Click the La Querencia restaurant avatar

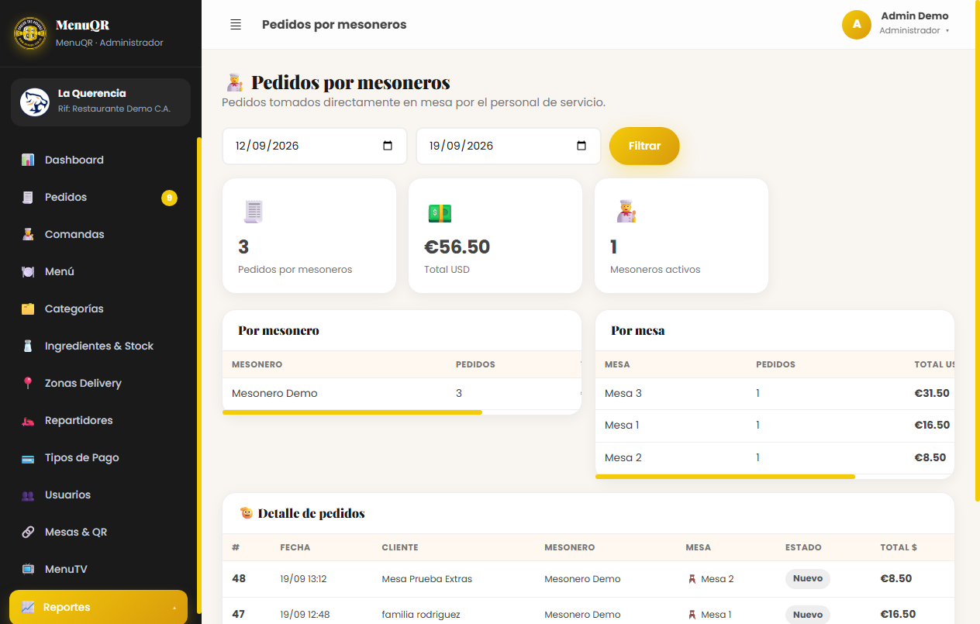point(35,102)
